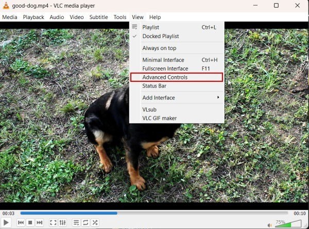The height and width of the screenshot is (229, 309).
Task: Open extended settings equalizer icon
Action: (63, 223)
